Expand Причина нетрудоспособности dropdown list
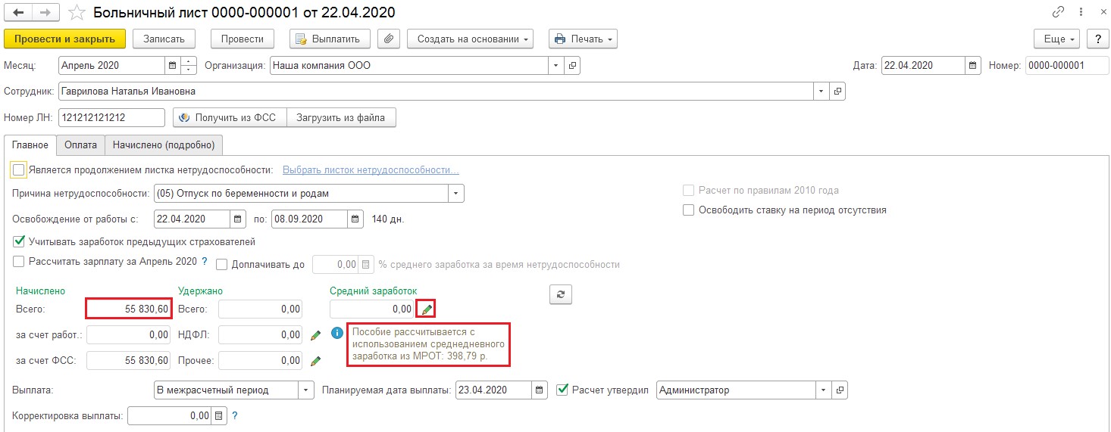Viewport: 1111px width, 432px height. [455, 194]
